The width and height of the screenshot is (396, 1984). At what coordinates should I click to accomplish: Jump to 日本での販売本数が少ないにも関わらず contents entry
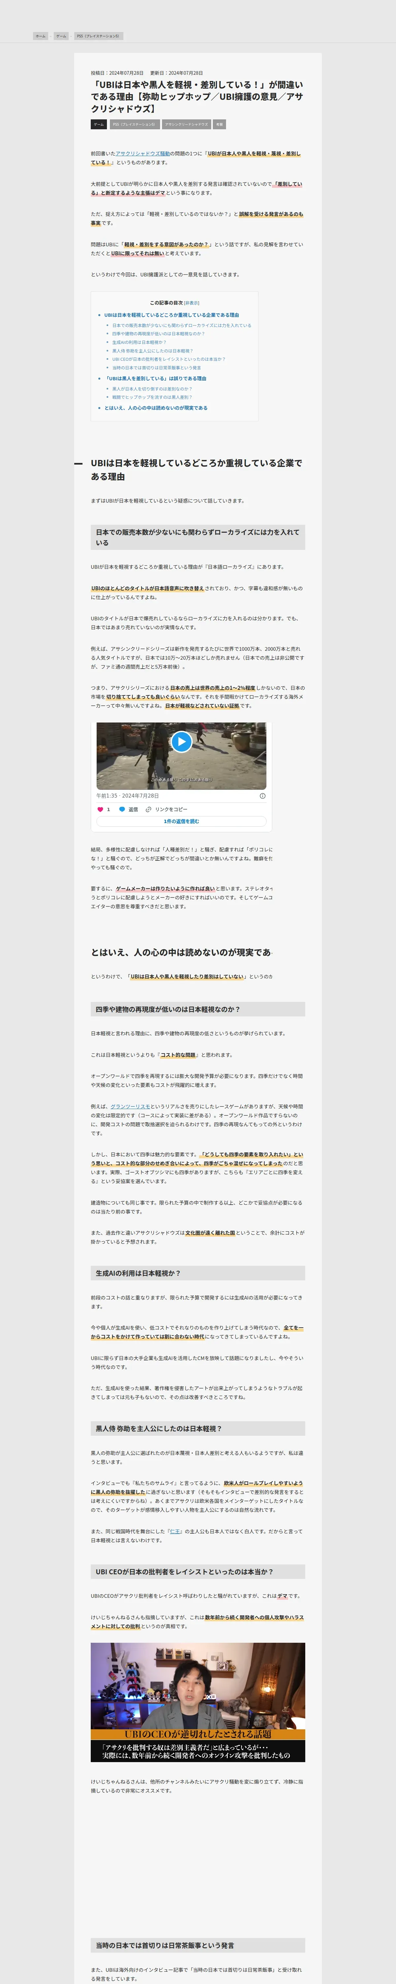click(x=181, y=325)
